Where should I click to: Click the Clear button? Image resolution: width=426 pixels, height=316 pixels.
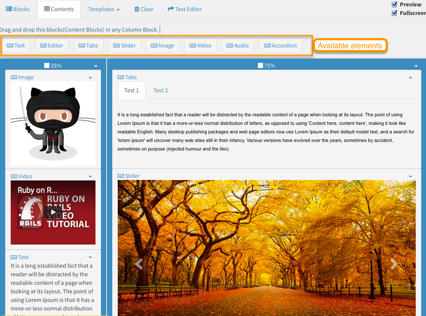(x=143, y=9)
